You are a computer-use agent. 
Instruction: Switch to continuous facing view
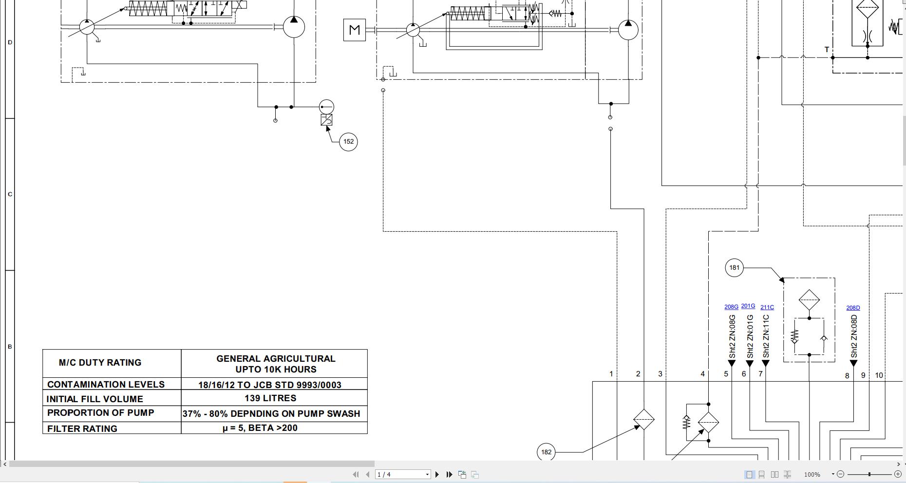pyautogui.click(x=787, y=474)
